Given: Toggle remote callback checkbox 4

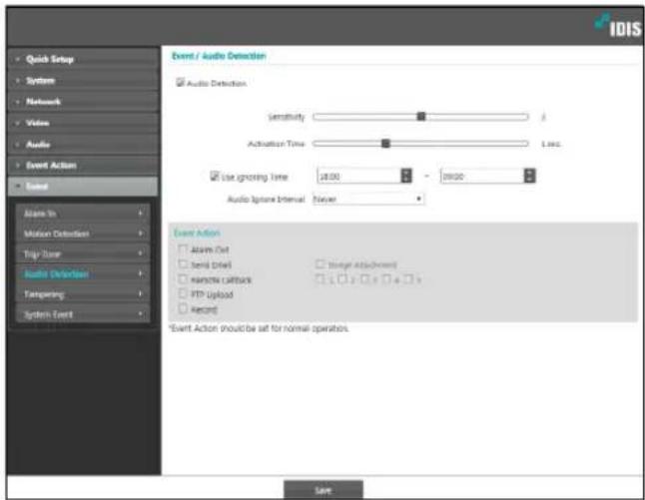Looking at the screenshot, I should (386, 278).
